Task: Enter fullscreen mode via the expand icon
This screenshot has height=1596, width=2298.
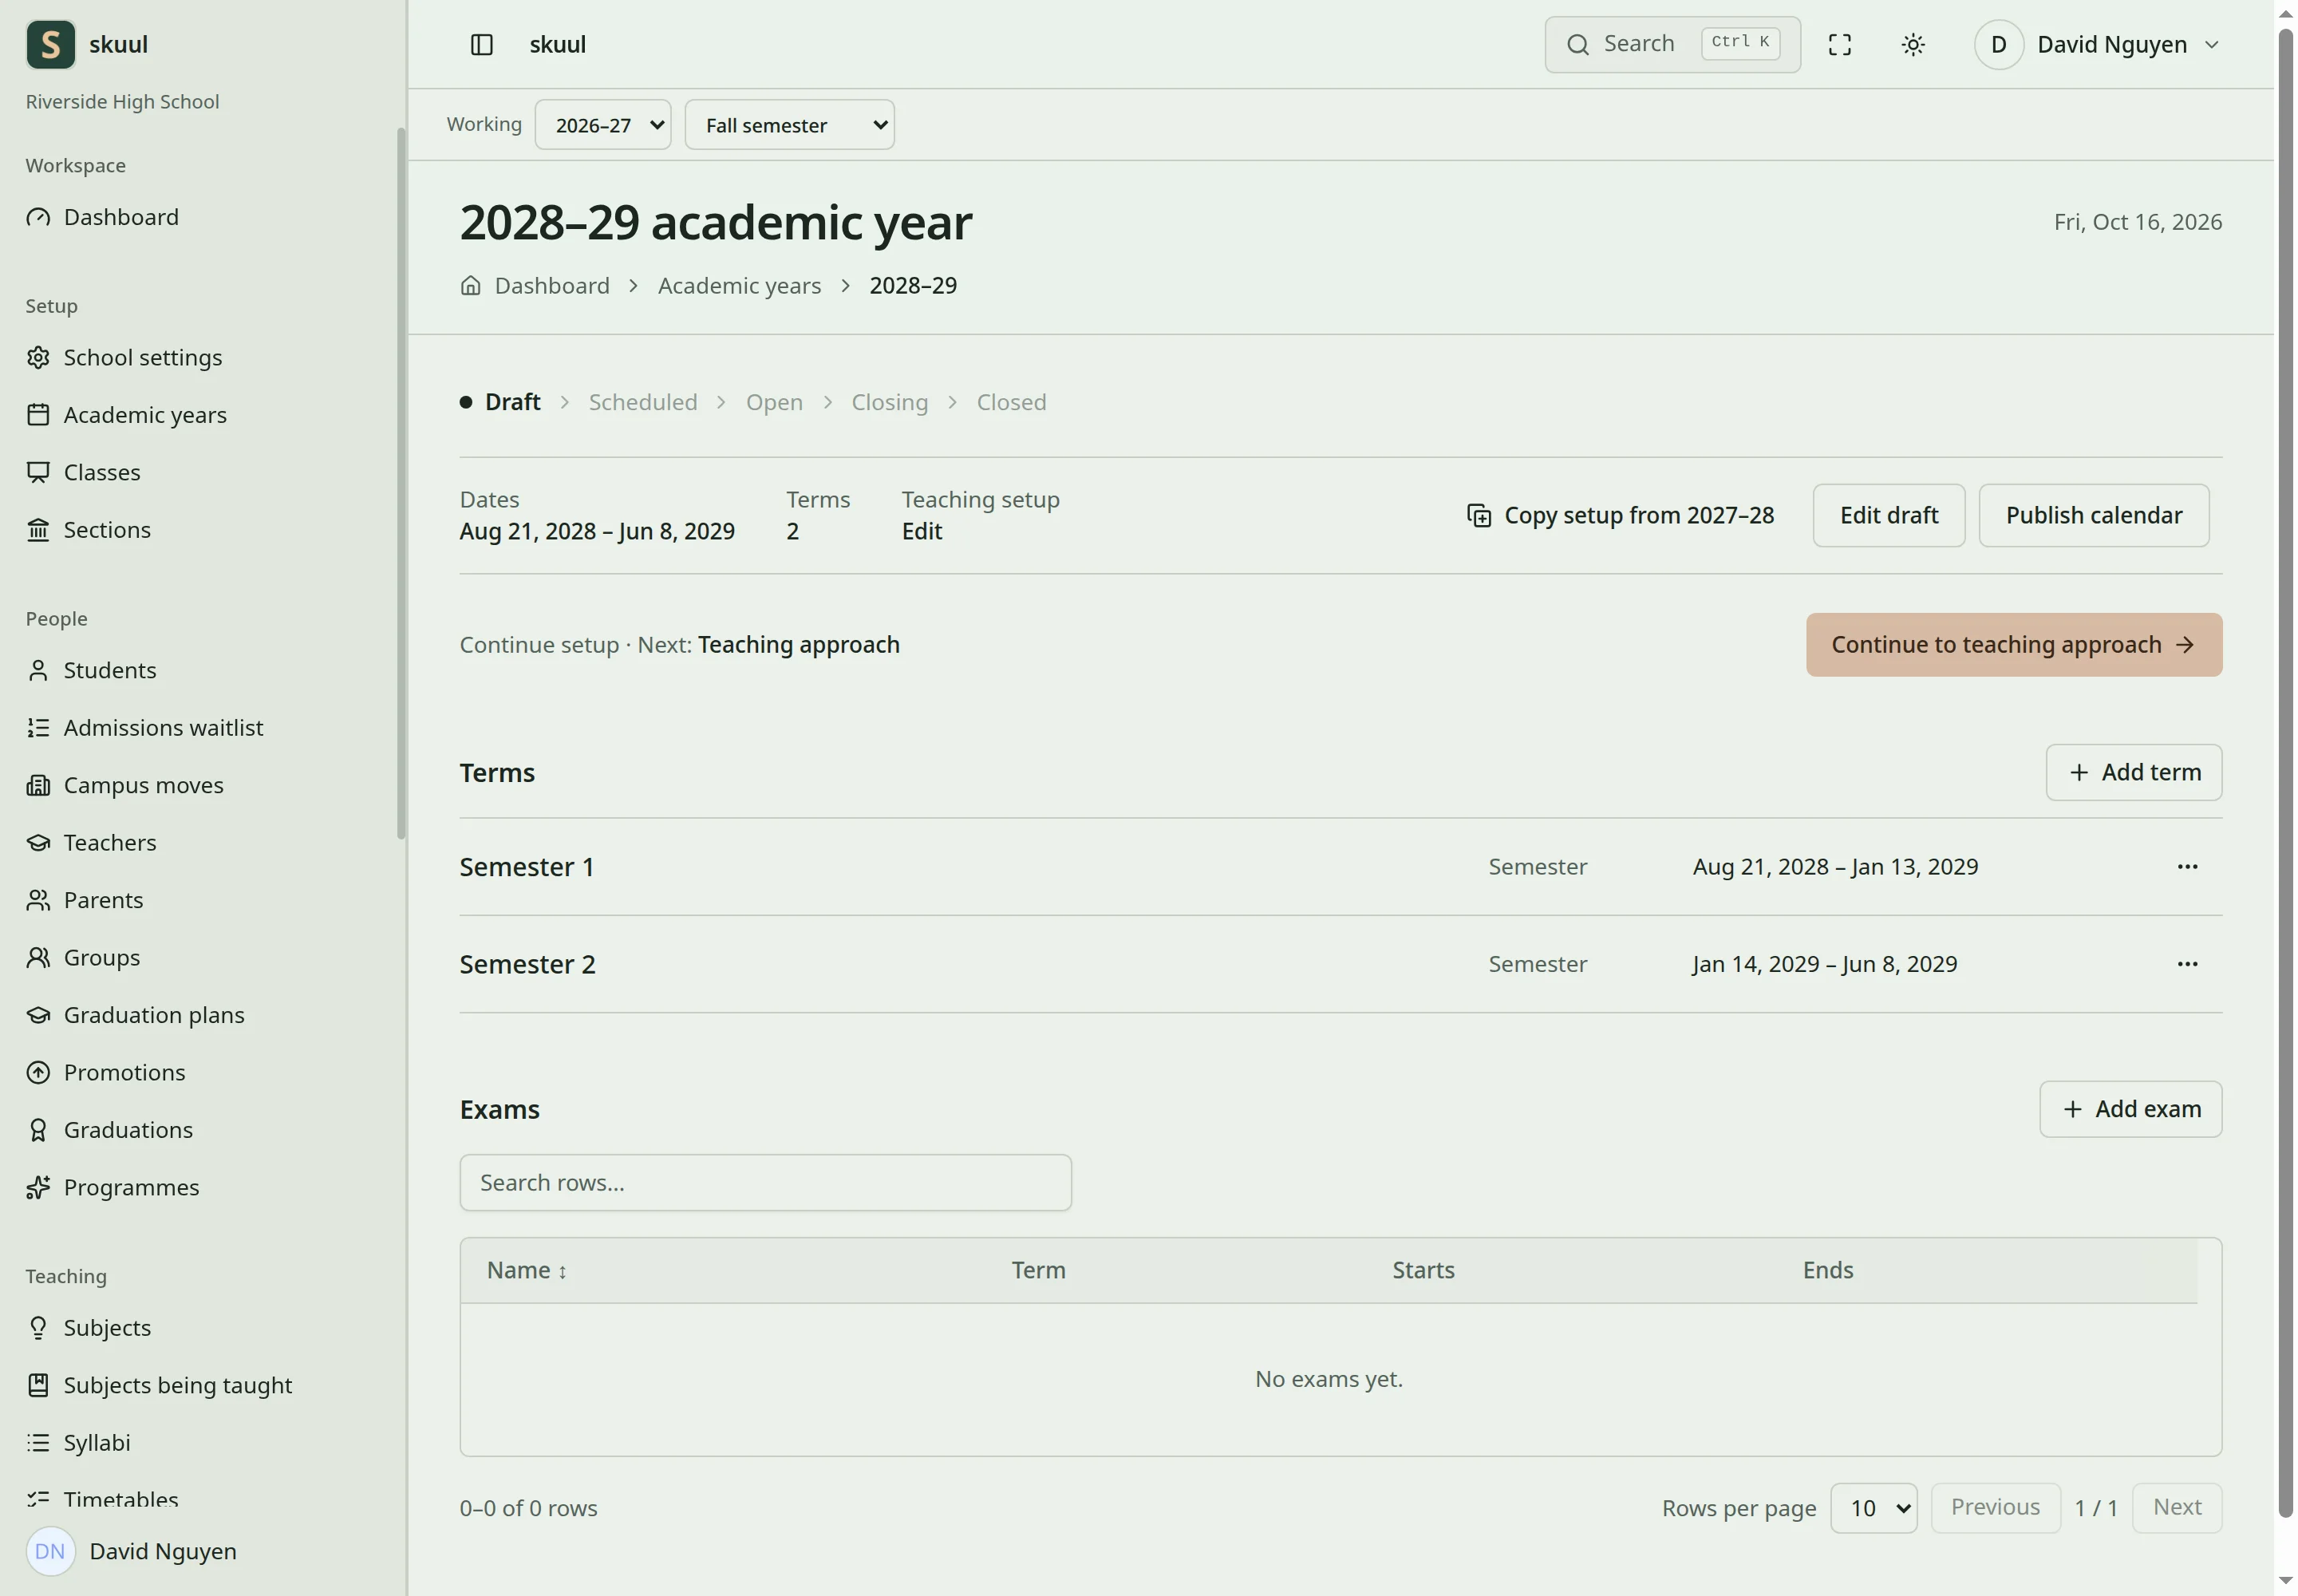Action: coord(1839,44)
